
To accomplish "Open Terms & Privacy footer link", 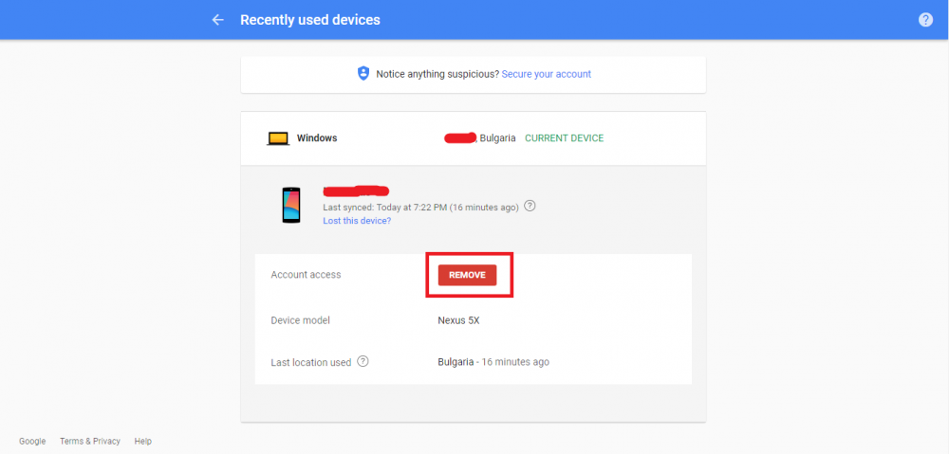I will (x=90, y=442).
